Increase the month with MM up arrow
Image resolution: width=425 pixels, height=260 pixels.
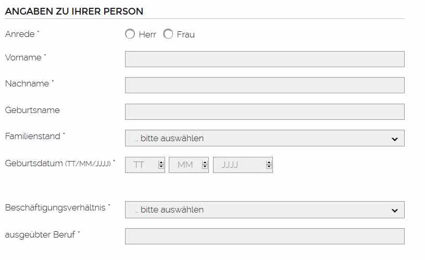pos(205,163)
